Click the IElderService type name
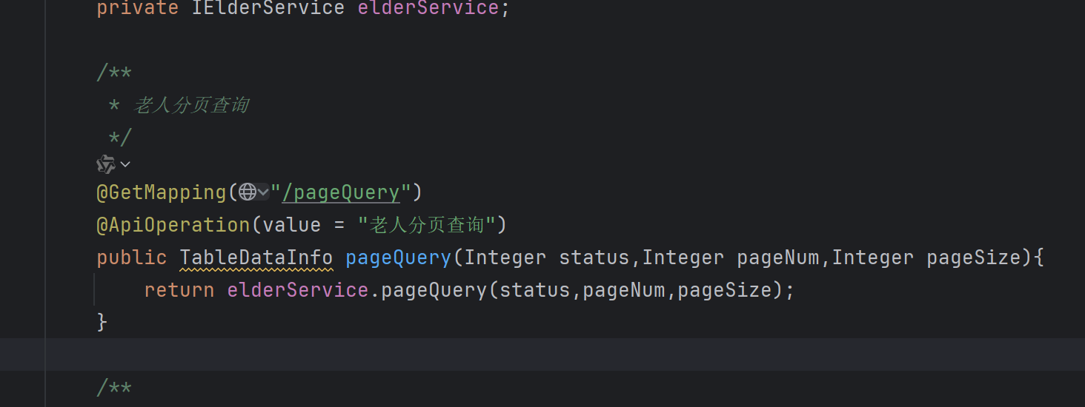The height and width of the screenshot is (407, 1085). (x=268, y=9)
